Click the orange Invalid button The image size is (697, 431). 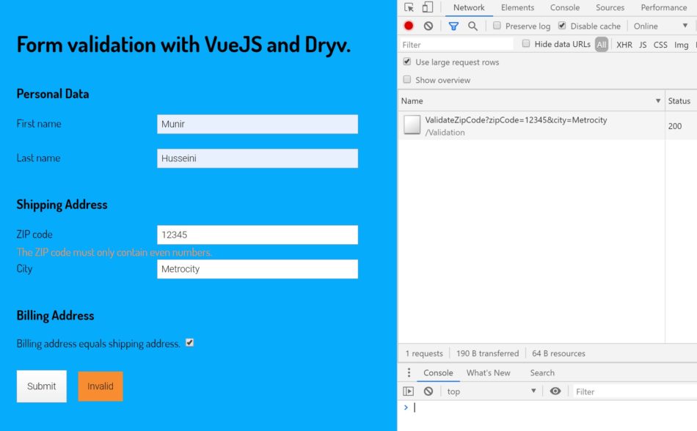pos(100,386)
